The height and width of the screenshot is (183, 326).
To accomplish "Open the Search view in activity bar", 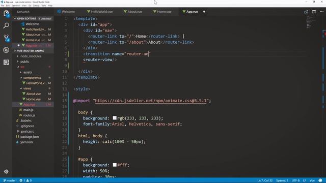I will coord(6,25).
